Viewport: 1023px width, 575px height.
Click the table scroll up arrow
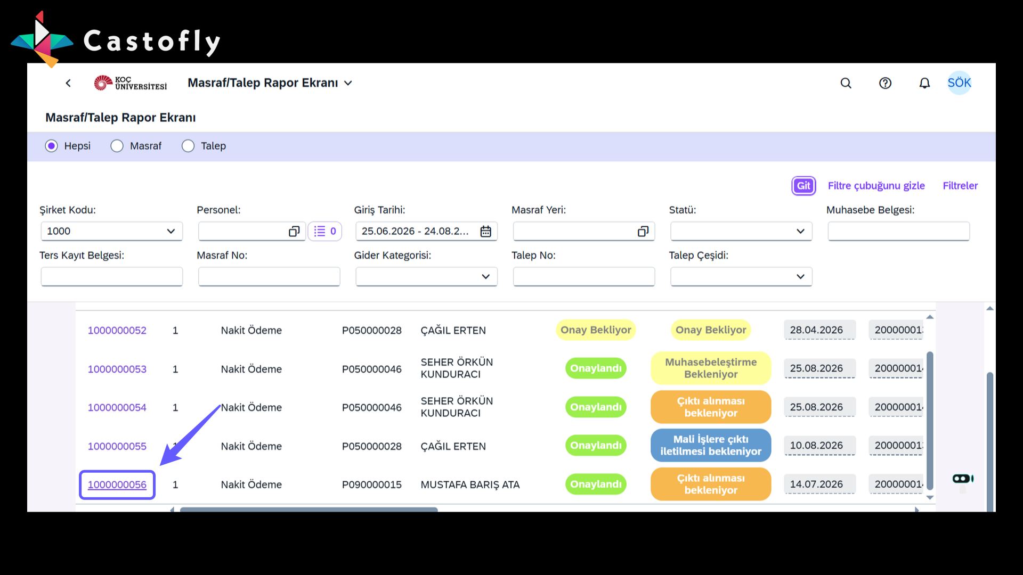(x=930, y=317)
